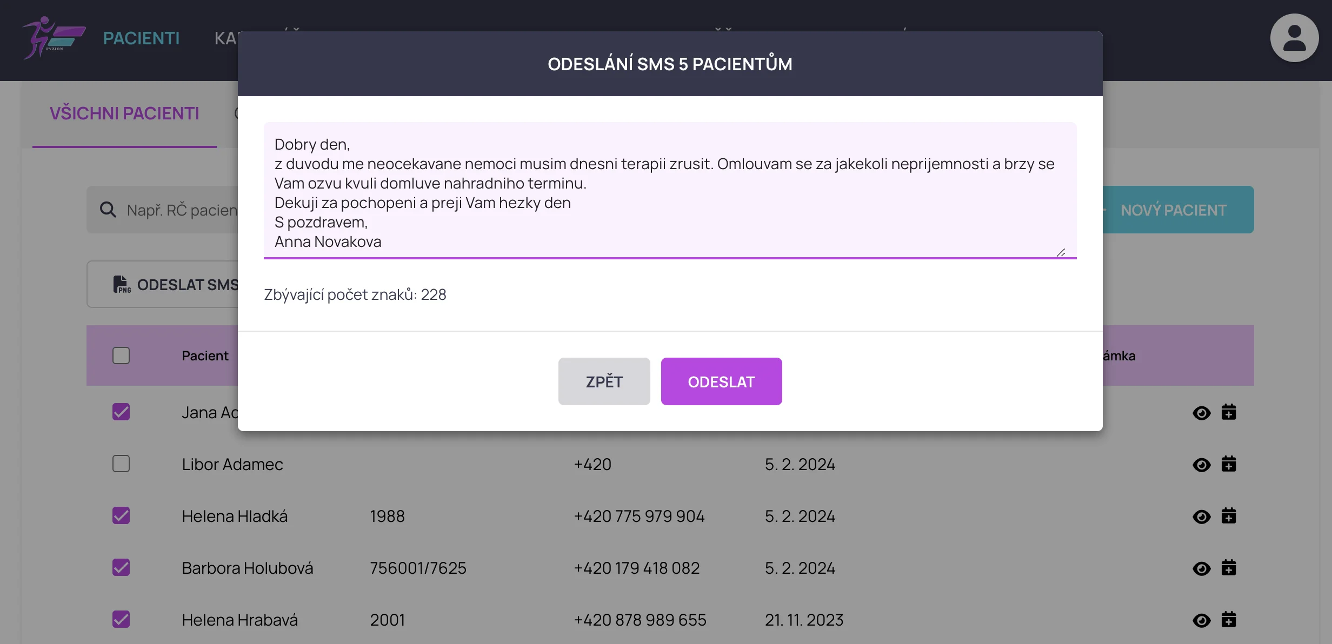The width and height of the screenshot is (1332, 644).
Task: Click the user profile avatar icon
Action: [x=1294, y=38]
